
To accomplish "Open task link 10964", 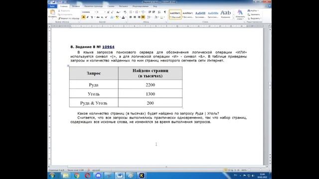I will (108, 47).
